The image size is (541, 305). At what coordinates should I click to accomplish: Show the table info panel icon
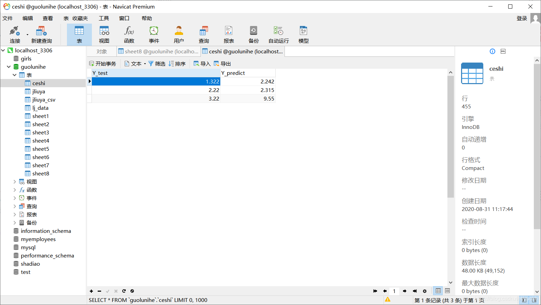(x=493, y=51)
